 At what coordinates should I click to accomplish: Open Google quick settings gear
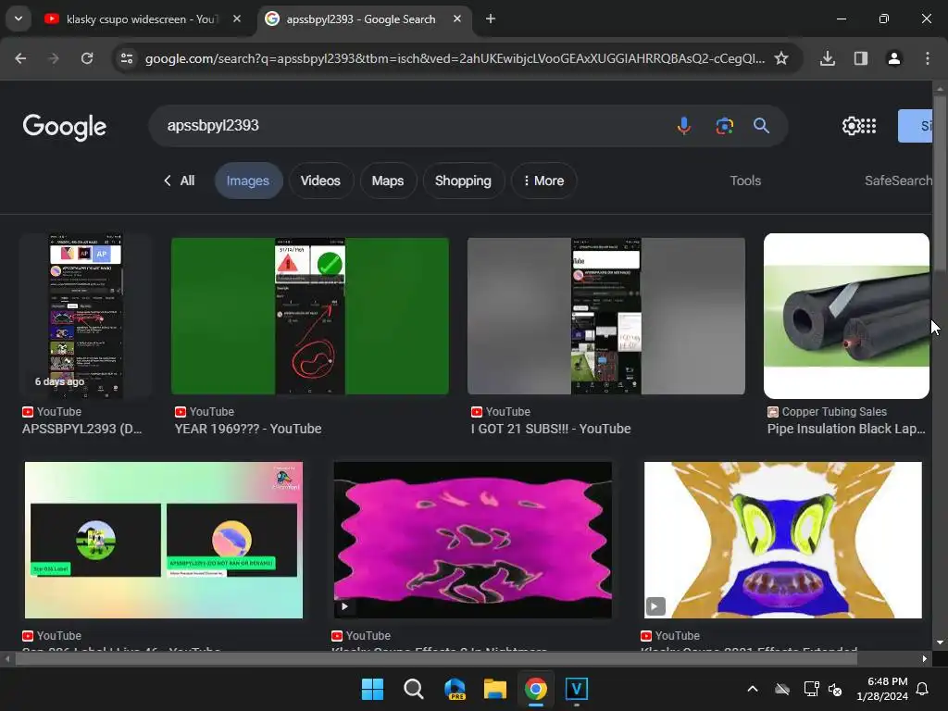(x=852, y=126)
